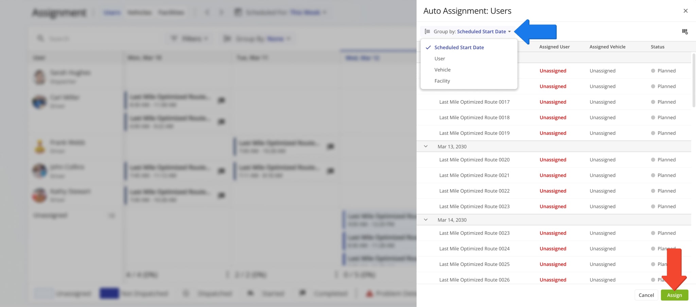Image resolution: width=696 pixels, height=307 pixels.
Task: Click the calendar icon next to Scheduled For
Action: 237,12
